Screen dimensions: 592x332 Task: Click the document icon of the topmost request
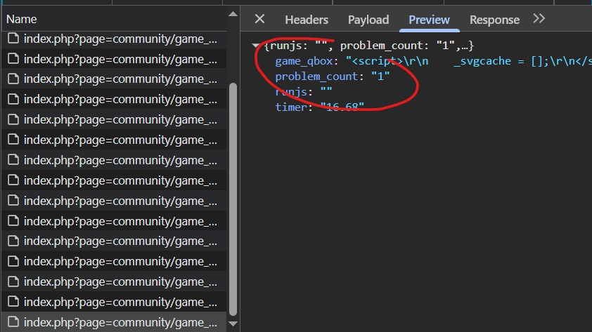click(x=13, y=39)
